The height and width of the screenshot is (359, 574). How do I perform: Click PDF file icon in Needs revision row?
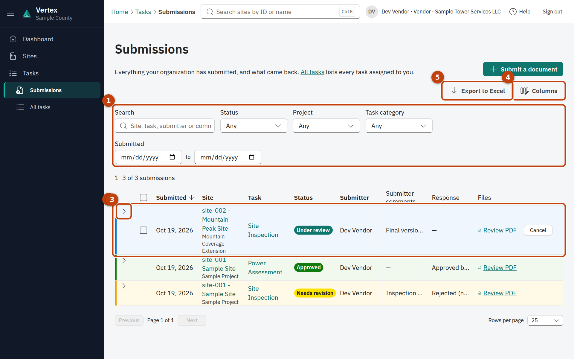[480, 293]
